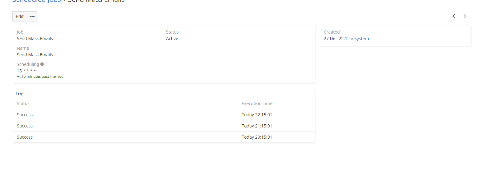Open the System user link

pos(361,39)
